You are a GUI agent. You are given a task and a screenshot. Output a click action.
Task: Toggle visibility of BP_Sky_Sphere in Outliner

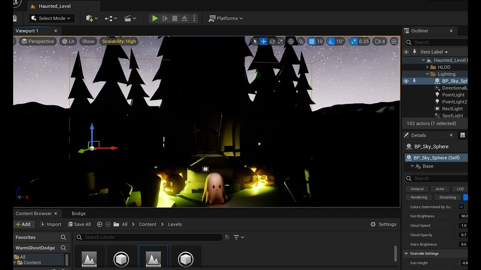(x=406, y=81)
